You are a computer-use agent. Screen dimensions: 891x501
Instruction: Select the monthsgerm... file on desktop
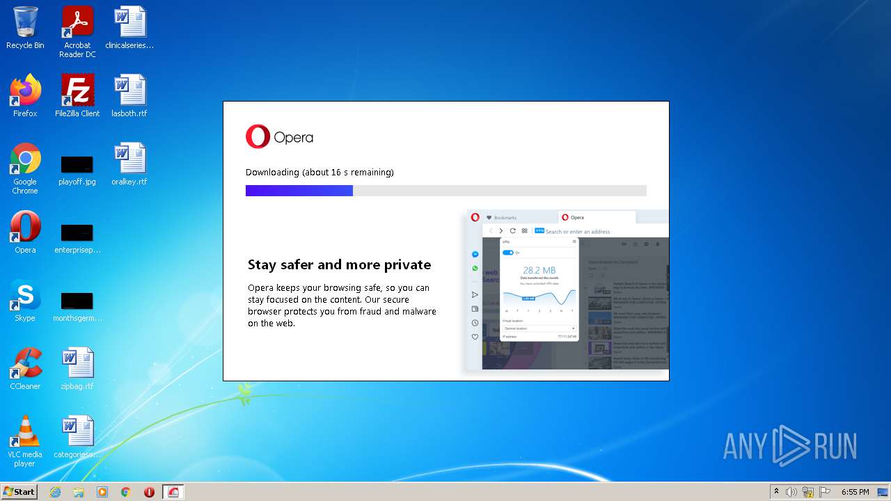click(77, 306)
